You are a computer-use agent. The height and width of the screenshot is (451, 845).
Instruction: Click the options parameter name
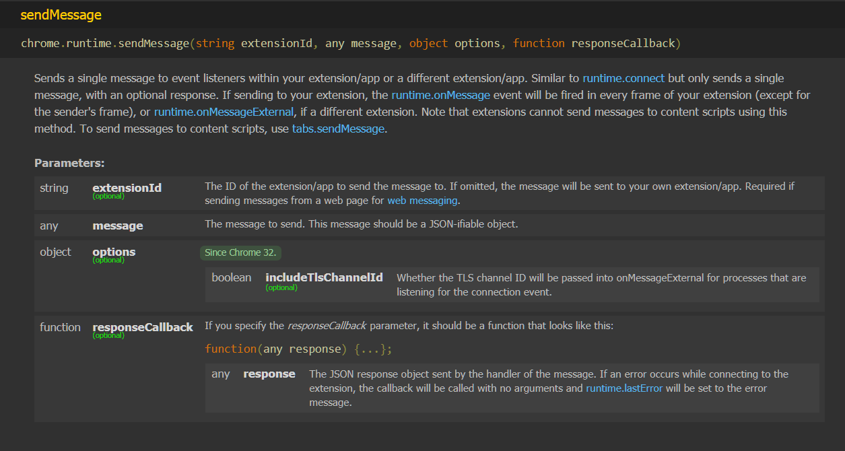(113, 252)
